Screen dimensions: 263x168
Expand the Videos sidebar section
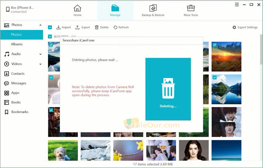pos(41,64)
